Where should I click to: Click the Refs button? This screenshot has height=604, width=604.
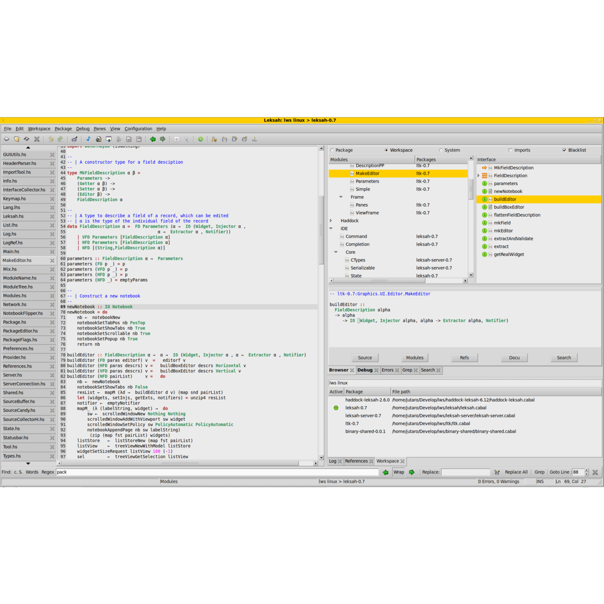pos(464,358)
